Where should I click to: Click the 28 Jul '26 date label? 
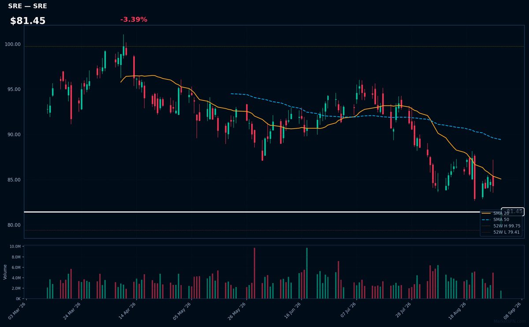403,311
